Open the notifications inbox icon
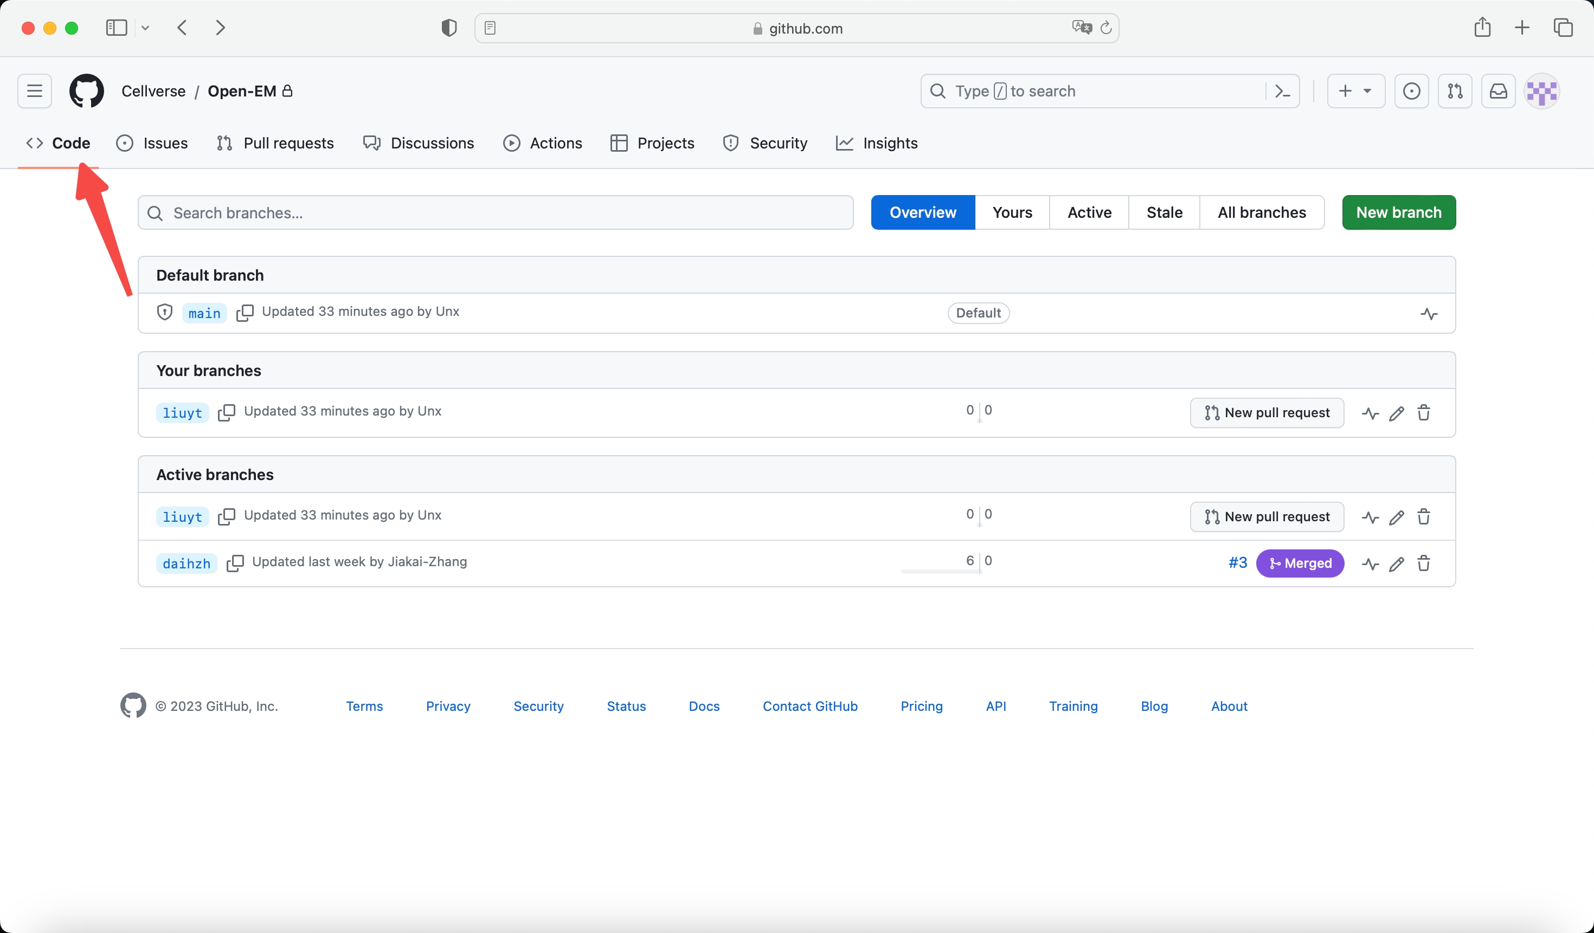This screenshot has height=933, width=1594. (x=1498, y=91)
